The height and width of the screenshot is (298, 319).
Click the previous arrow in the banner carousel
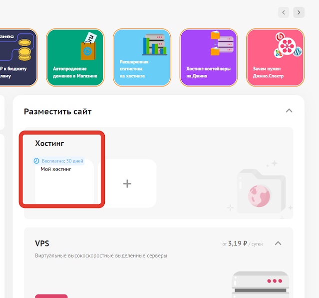tap(284, 12)
